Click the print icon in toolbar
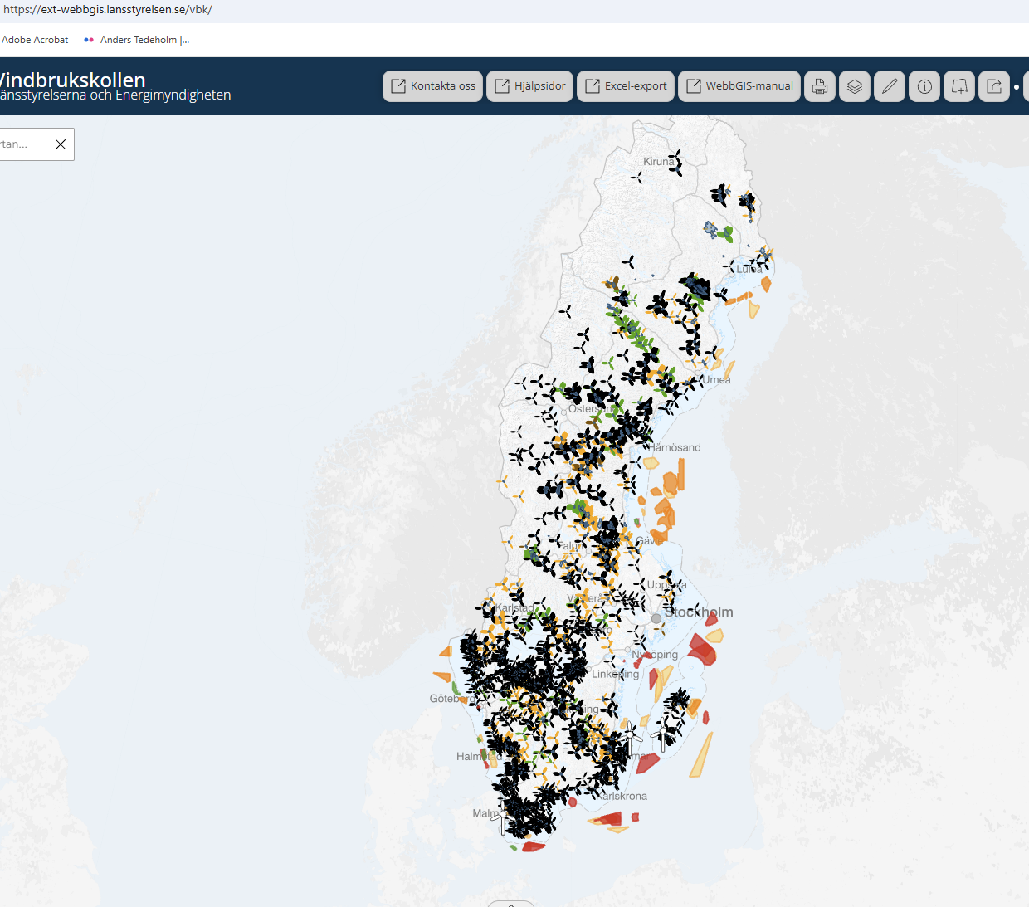Screen dimensions: 1029x907 click(x=820, y=86)
